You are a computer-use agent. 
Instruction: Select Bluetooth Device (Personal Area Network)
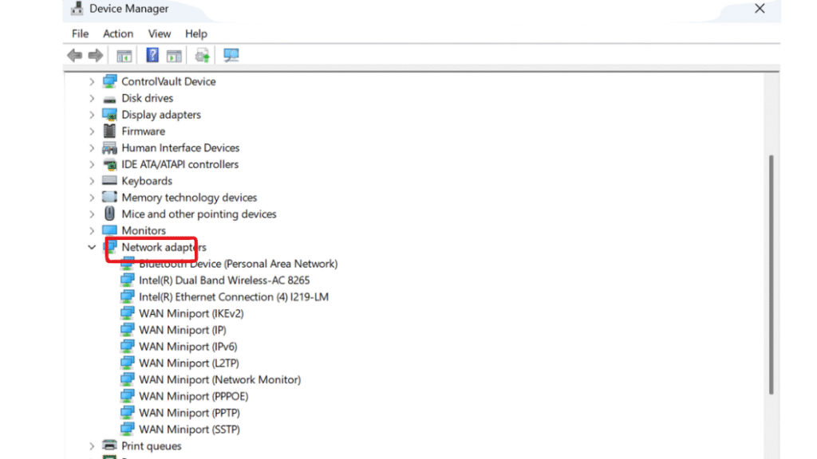click(x=238, y=264)
